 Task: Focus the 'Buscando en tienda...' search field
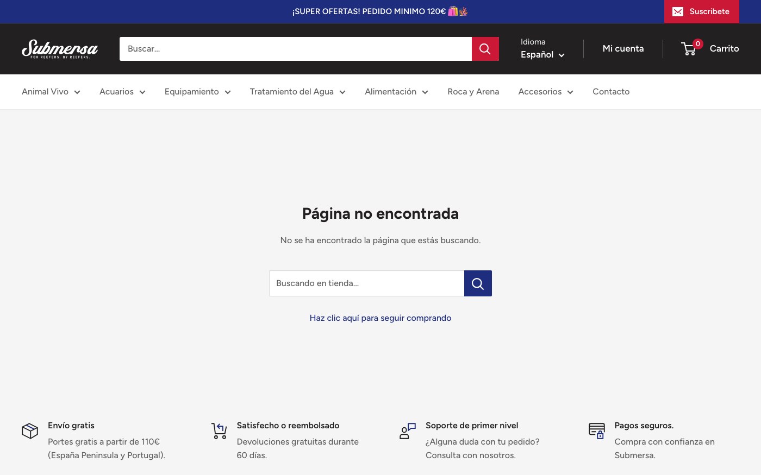tap(367, 283)
